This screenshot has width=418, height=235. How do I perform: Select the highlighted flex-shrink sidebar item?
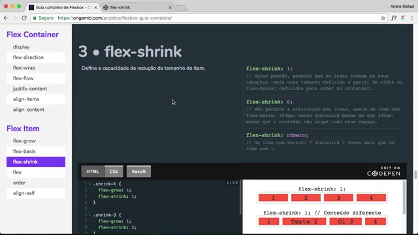(x=36, y=162)
